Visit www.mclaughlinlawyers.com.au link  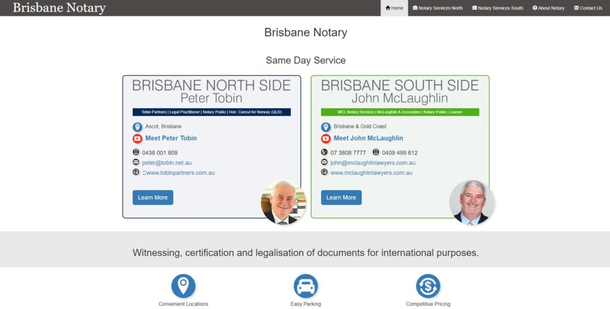click(371, 173)
